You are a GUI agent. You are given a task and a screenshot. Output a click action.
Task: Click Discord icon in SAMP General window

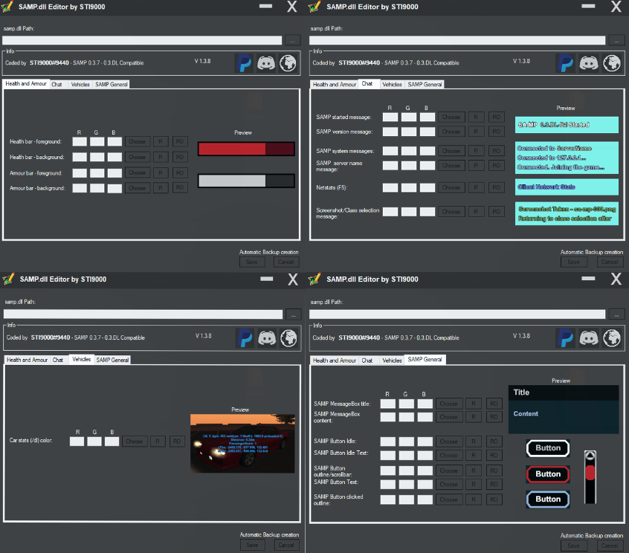[589, 338]
